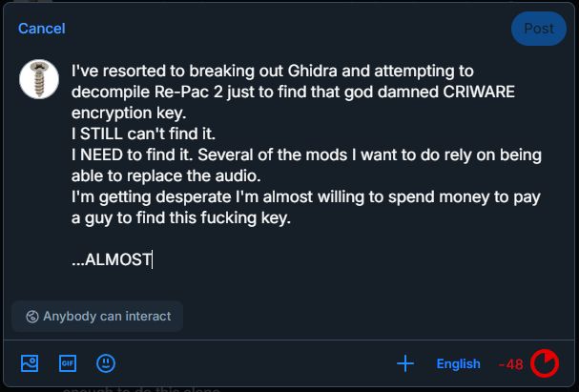Change the post language from English
Viewport: 579px width, 392px height.
point(459,363)
